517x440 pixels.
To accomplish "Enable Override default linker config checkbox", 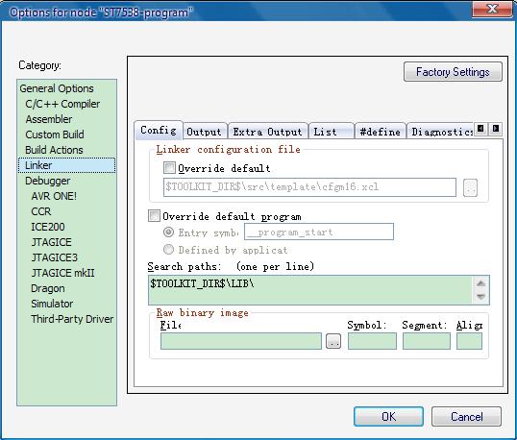I will point(169,168).
